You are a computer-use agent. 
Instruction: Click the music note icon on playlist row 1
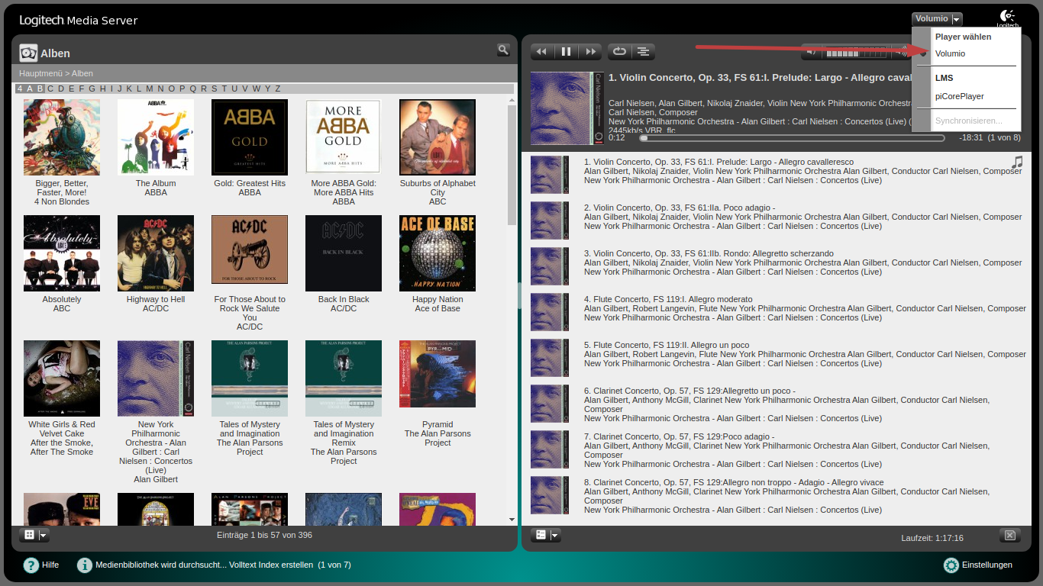(1016, 163)
